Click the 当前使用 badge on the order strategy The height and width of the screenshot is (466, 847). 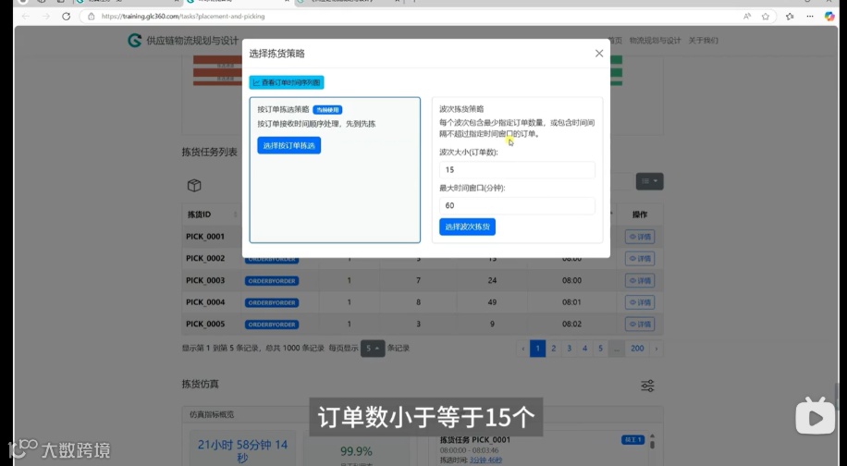[327, 110]
